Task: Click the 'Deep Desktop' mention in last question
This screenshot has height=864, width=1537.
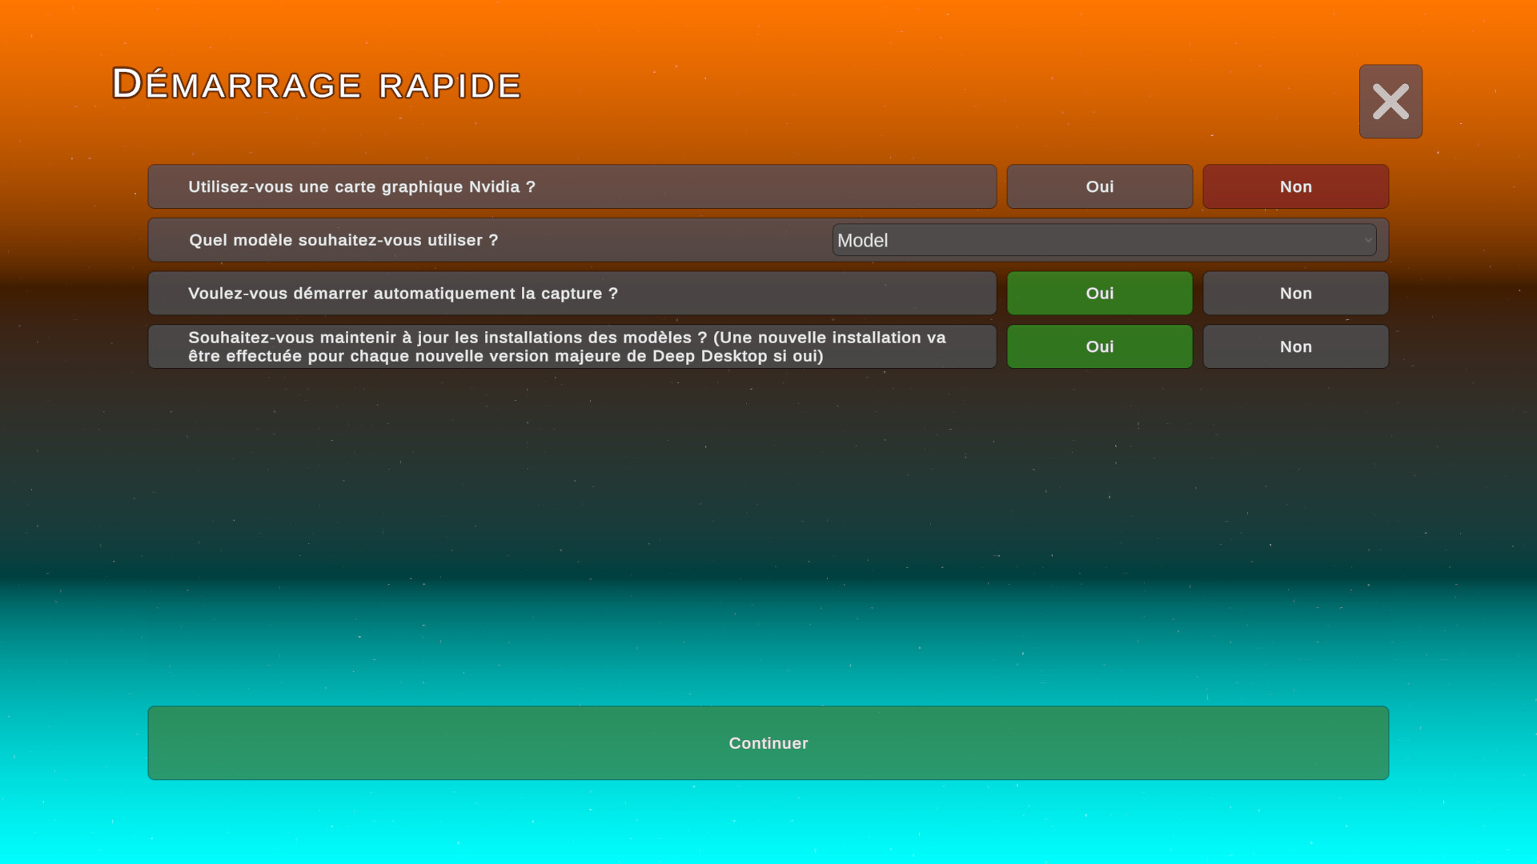Action: [x=709, y=356]
